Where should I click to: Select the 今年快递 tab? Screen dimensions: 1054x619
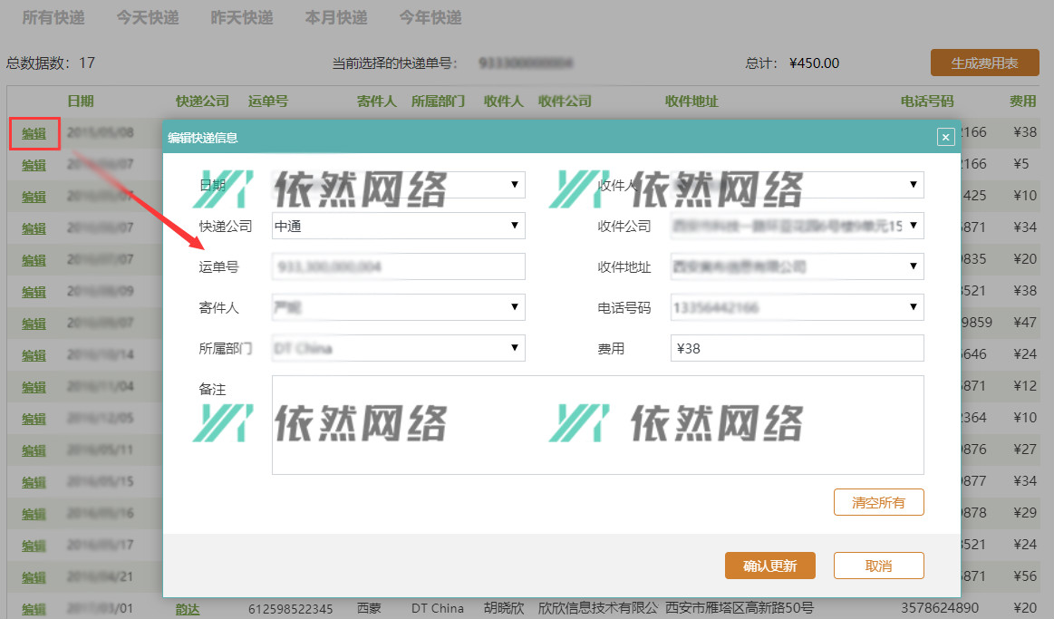[430, 17]
